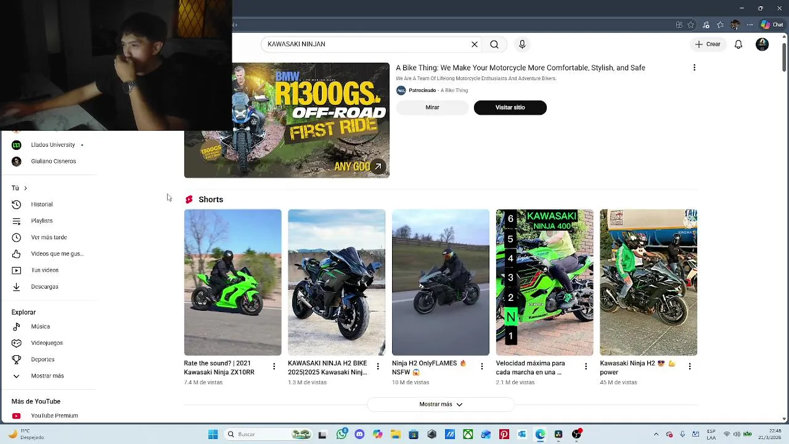Screen dimensions: 789x444
Task: Open browser Settings and more menu
Action: click(750, 25)
